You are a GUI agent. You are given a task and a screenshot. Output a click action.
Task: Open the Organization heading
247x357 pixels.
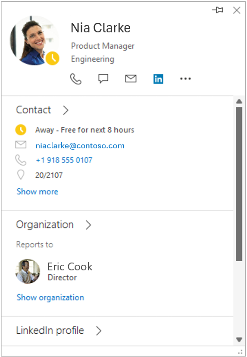pos(45,225)
